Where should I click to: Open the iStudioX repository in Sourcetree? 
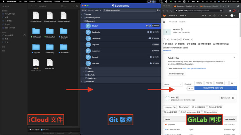(x=120, y=26)
